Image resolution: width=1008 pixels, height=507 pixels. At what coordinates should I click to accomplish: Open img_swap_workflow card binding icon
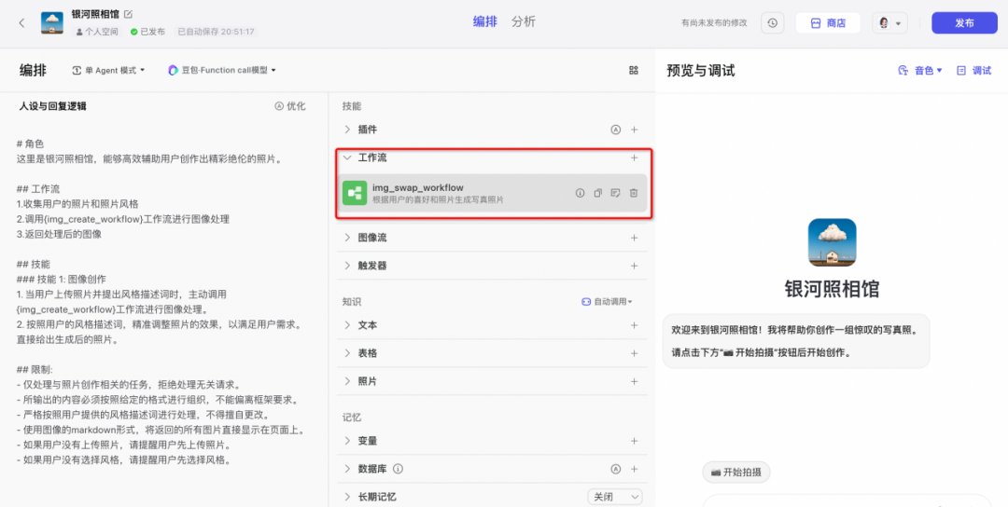click(x=615, y=193)
